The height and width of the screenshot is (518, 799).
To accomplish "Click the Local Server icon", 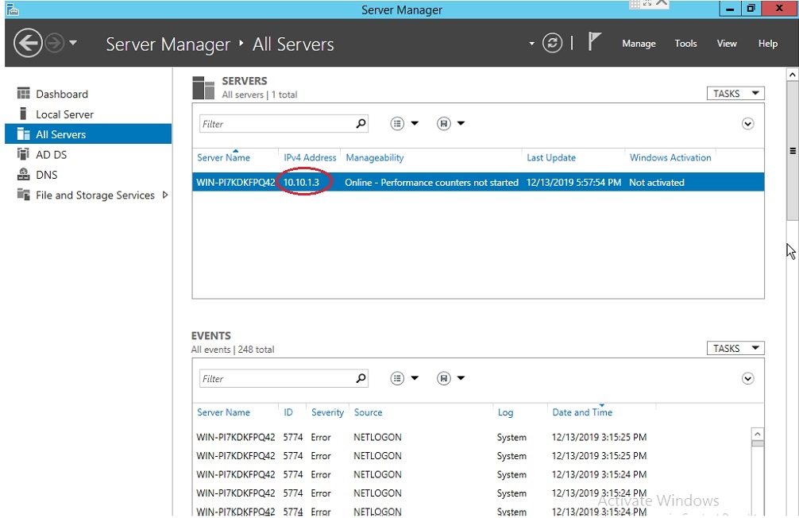I will point(23,113).
